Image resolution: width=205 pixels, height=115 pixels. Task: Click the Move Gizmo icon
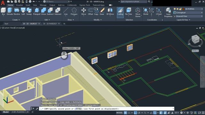138,12
